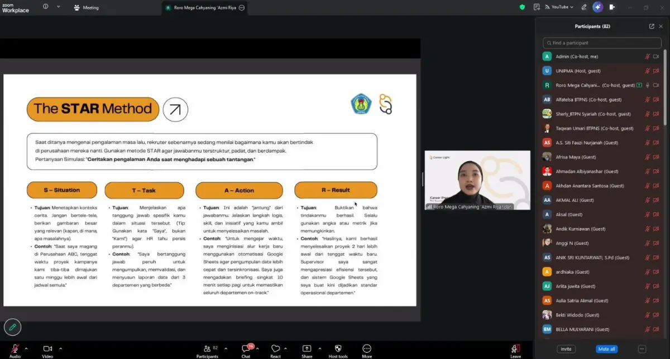Select ANIK SRI KUNTARWATI, S.Pd row
670x359 pixels.
(x=601, y=258)
